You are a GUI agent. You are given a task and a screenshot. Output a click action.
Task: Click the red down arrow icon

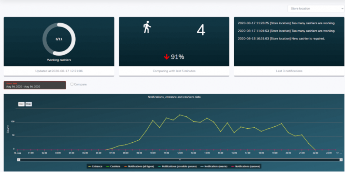point(167,57)
